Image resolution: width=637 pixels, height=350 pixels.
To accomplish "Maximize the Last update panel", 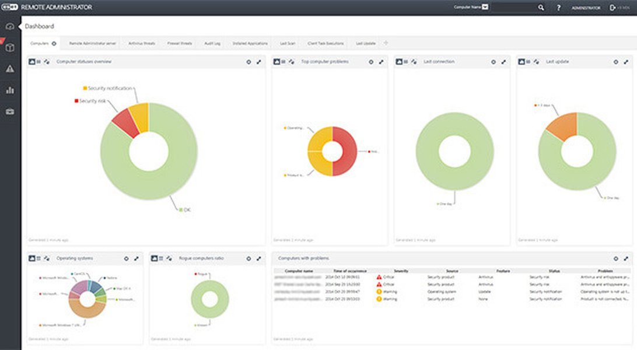I will coord(626,62).
